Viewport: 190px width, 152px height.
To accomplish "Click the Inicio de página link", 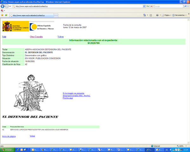I will (9, 136).
